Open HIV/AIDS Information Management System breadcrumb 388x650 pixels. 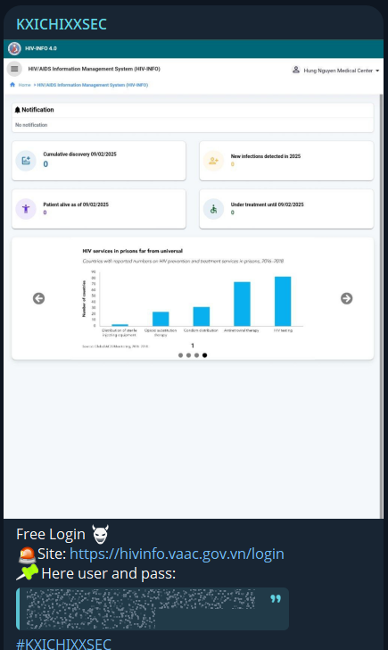pos(93,85)
